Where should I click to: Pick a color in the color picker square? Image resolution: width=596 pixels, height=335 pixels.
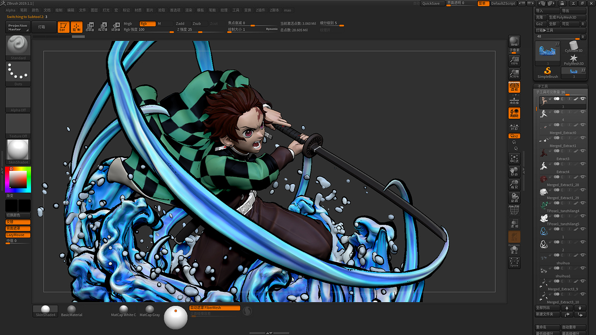click(18, 179)
